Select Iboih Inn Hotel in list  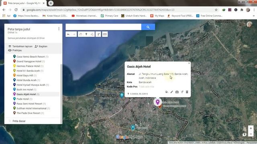point(24,90)
